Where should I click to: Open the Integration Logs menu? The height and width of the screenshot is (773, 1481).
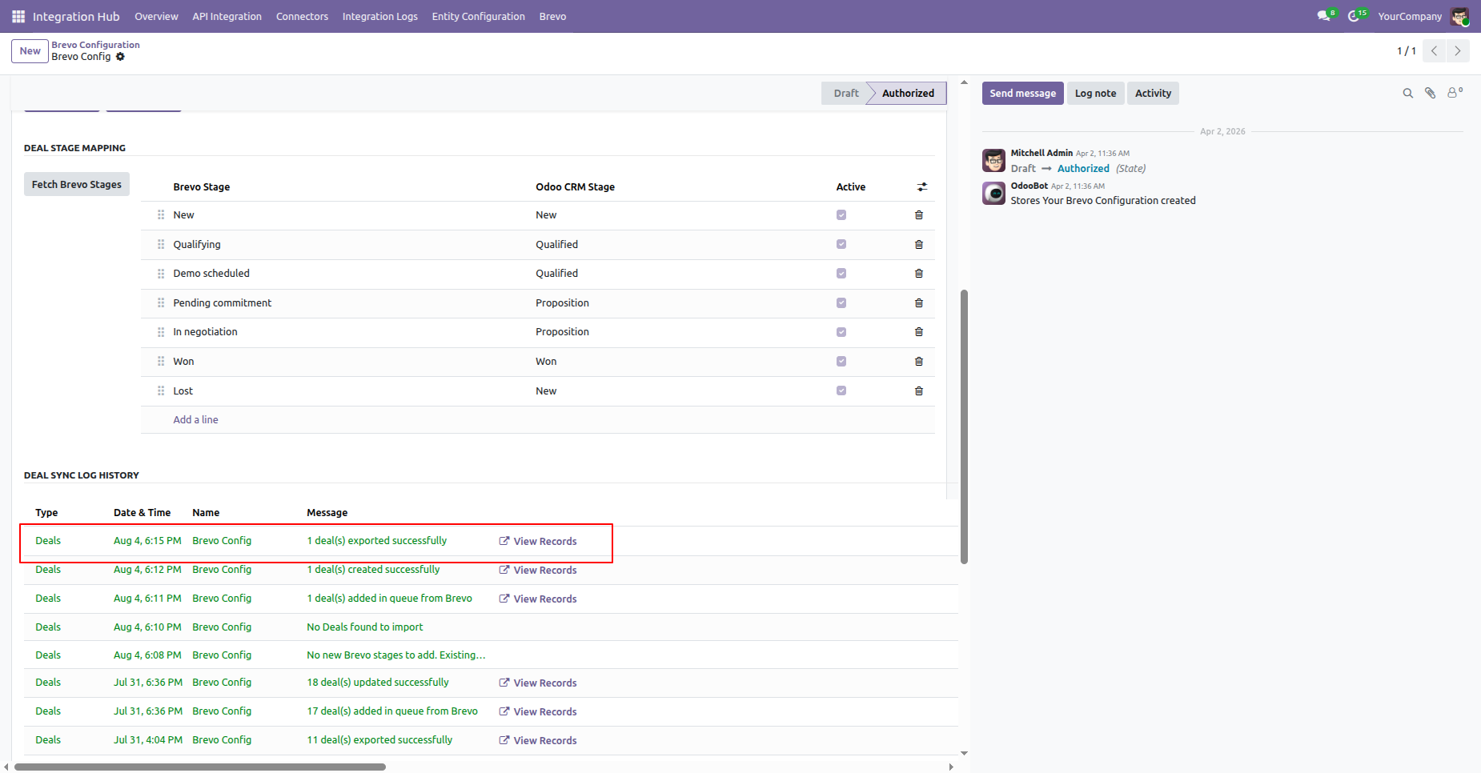pyautogui.click(x=379, y=16)
